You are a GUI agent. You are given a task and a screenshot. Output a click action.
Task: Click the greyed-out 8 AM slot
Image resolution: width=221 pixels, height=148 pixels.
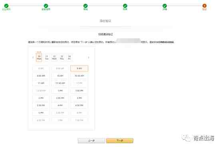tap(41, 68)
